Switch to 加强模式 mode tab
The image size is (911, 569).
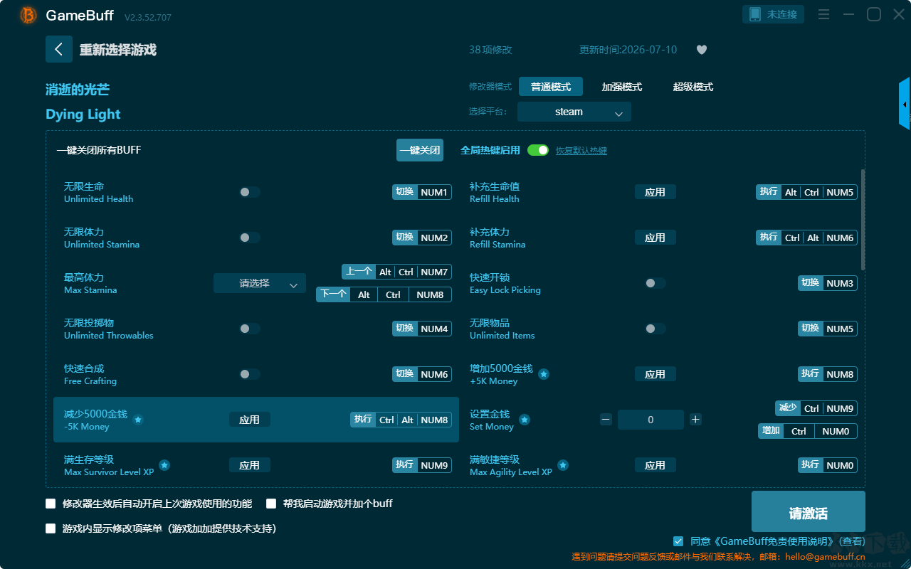tap(622, 87)
